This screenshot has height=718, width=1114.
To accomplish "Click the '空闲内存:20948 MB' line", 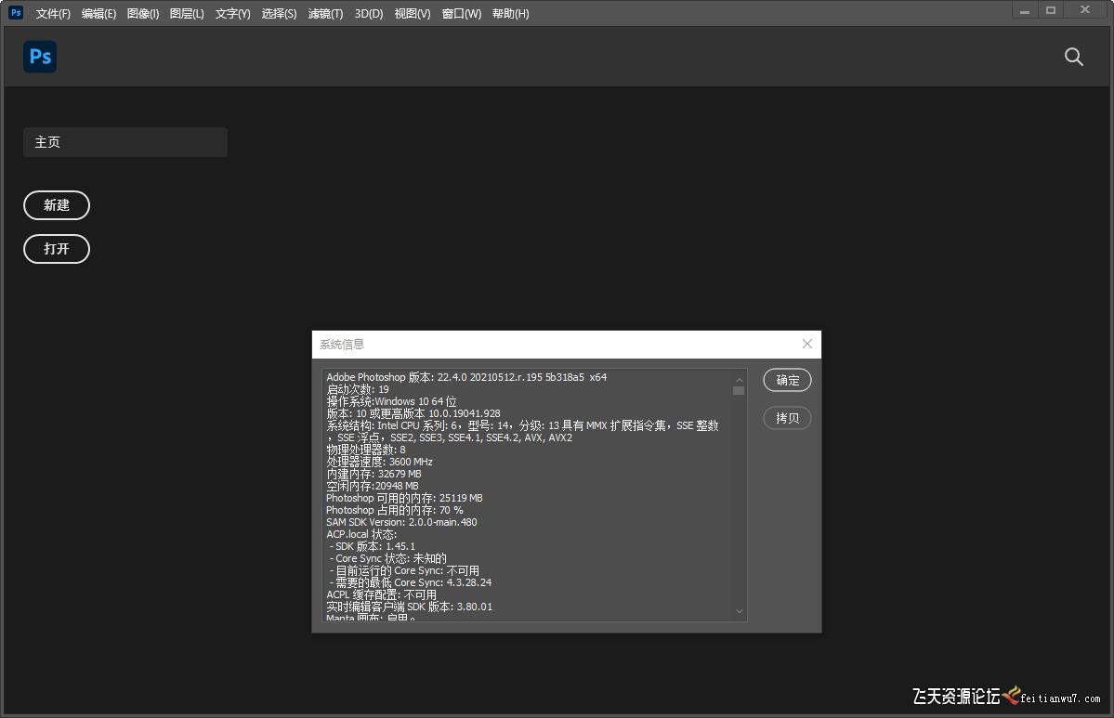I will (373, 486).
